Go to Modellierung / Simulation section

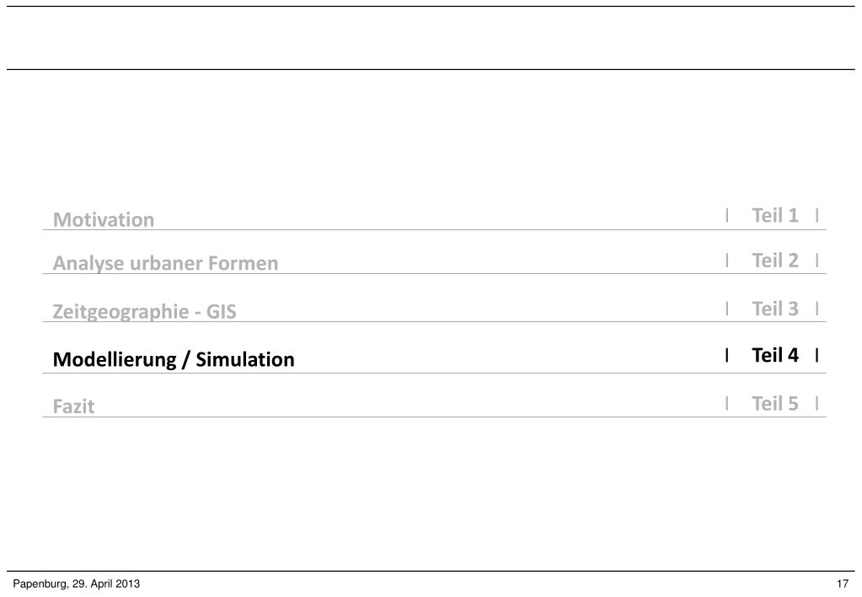tap(174, 360)
